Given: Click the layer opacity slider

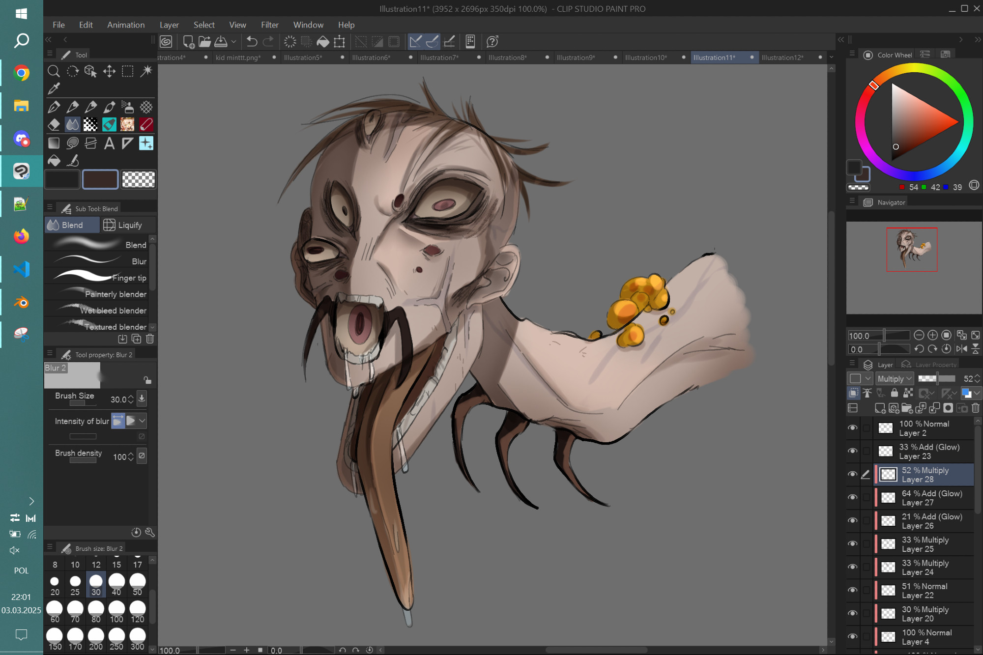Looking at the screenshot, I should point(936,378).
